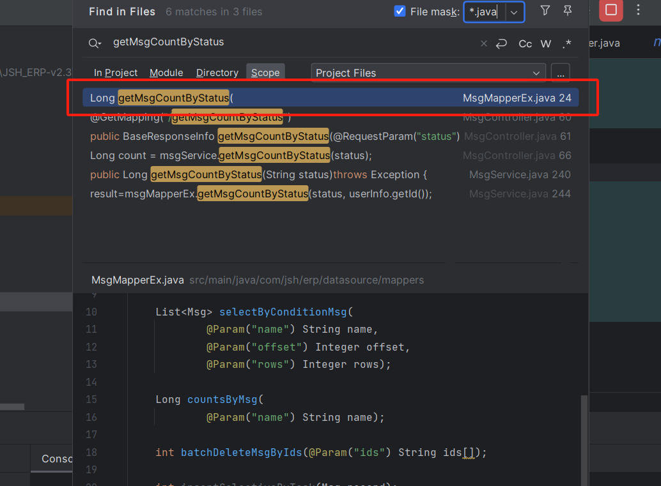The height and width of the screenshot is (486, 661).
Task: Click the filter funnel icon
Action: coord(545,10)
